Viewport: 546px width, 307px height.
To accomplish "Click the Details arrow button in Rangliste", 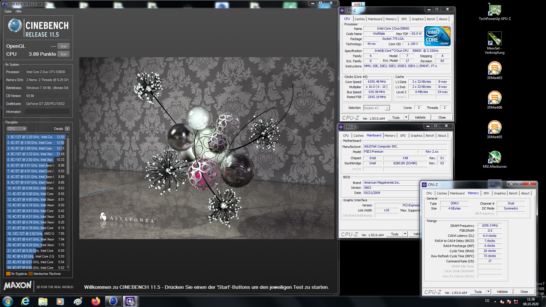I will point(67,129).
